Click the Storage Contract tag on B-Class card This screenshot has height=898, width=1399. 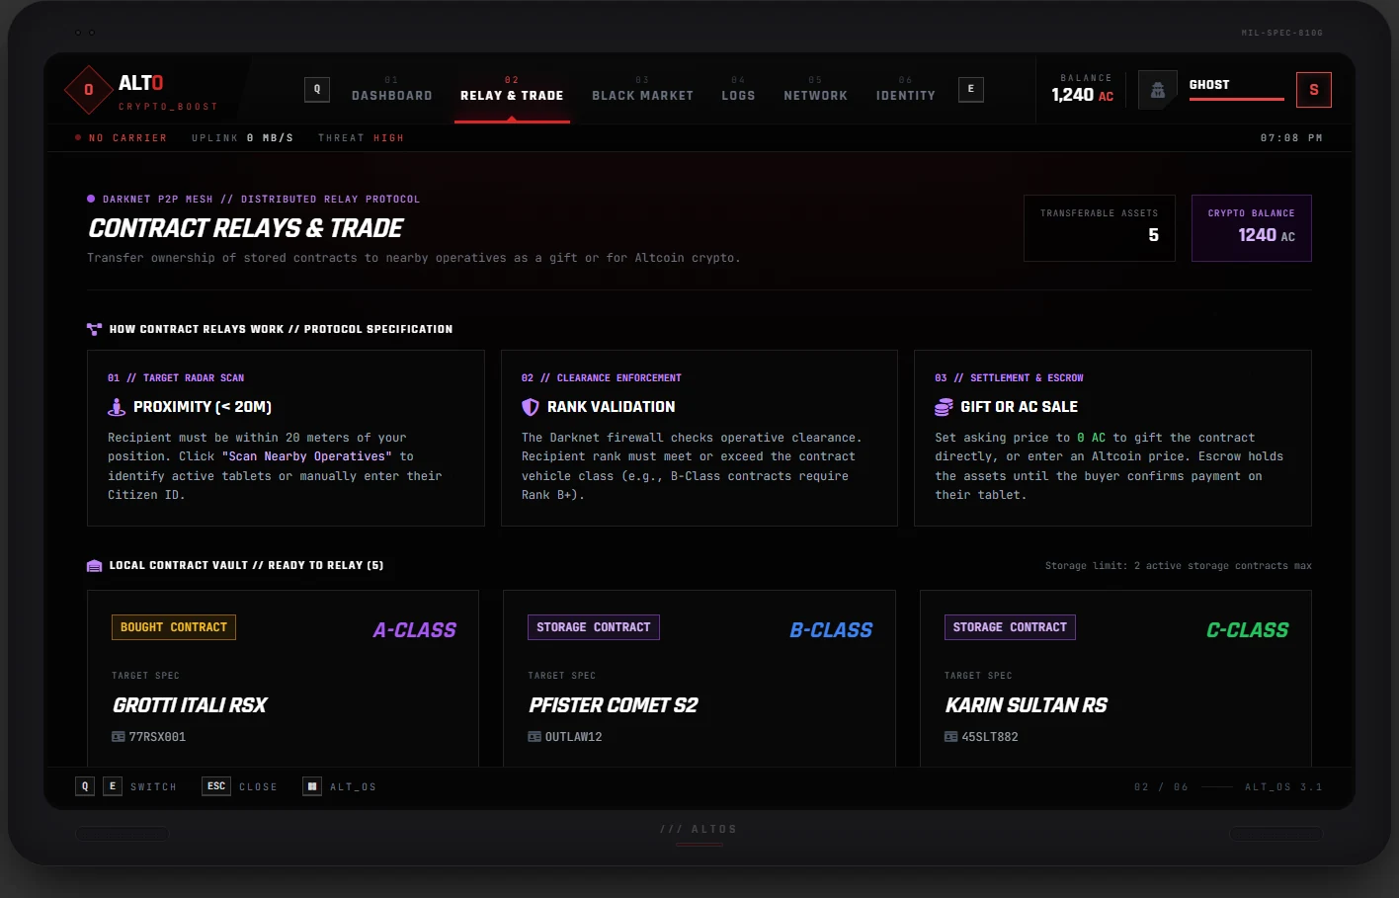(x=594, y=627)
